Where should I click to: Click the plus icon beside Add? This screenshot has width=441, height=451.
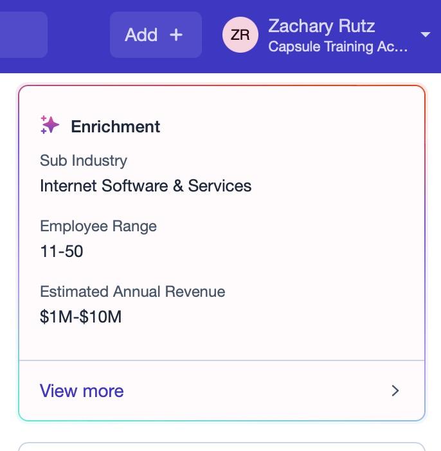coord(176,35)
